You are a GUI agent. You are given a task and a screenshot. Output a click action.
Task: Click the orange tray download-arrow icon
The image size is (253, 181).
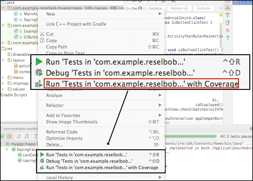[x=228, y=7]
